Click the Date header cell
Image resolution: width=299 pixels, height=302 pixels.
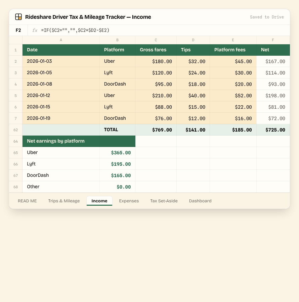(x=61, y=50)
